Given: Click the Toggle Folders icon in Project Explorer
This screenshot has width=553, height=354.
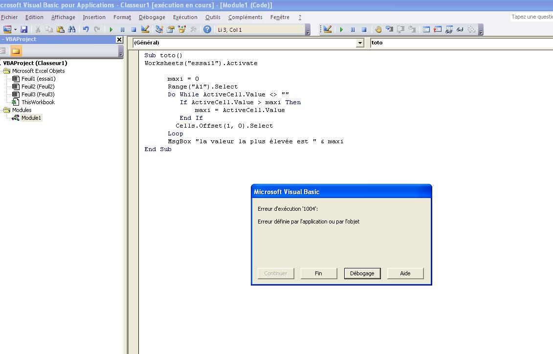Looking at the screenshot, I should [x=16, y=51].
